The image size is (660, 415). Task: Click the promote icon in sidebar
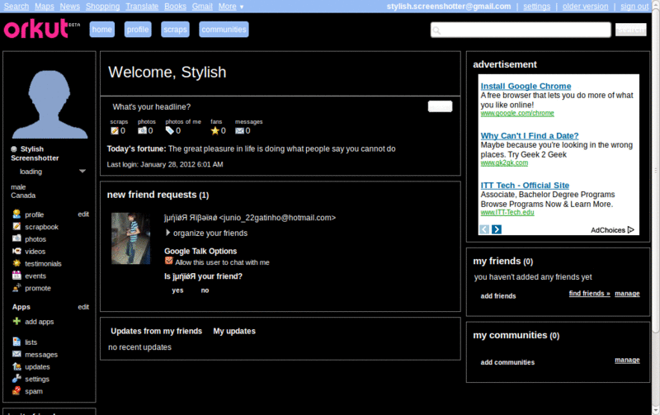[x=16, y=288]
